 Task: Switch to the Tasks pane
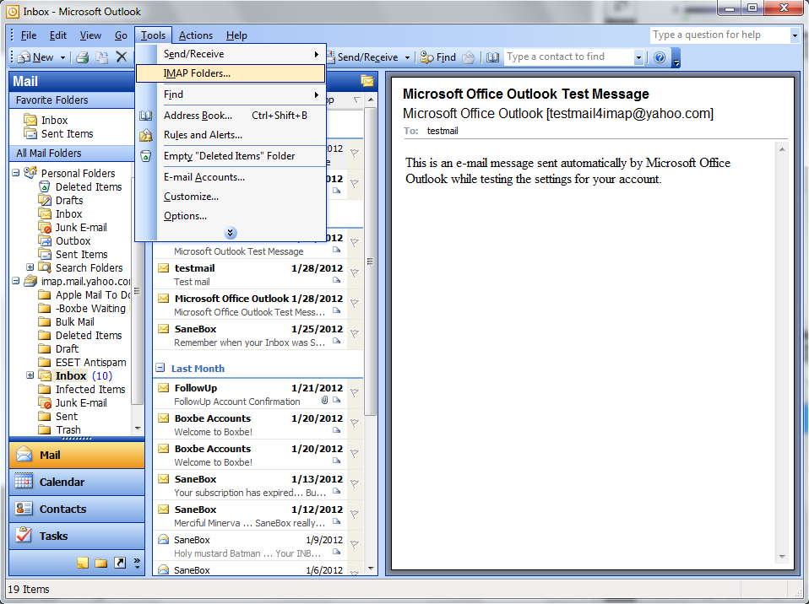click(x=77, y=536)
